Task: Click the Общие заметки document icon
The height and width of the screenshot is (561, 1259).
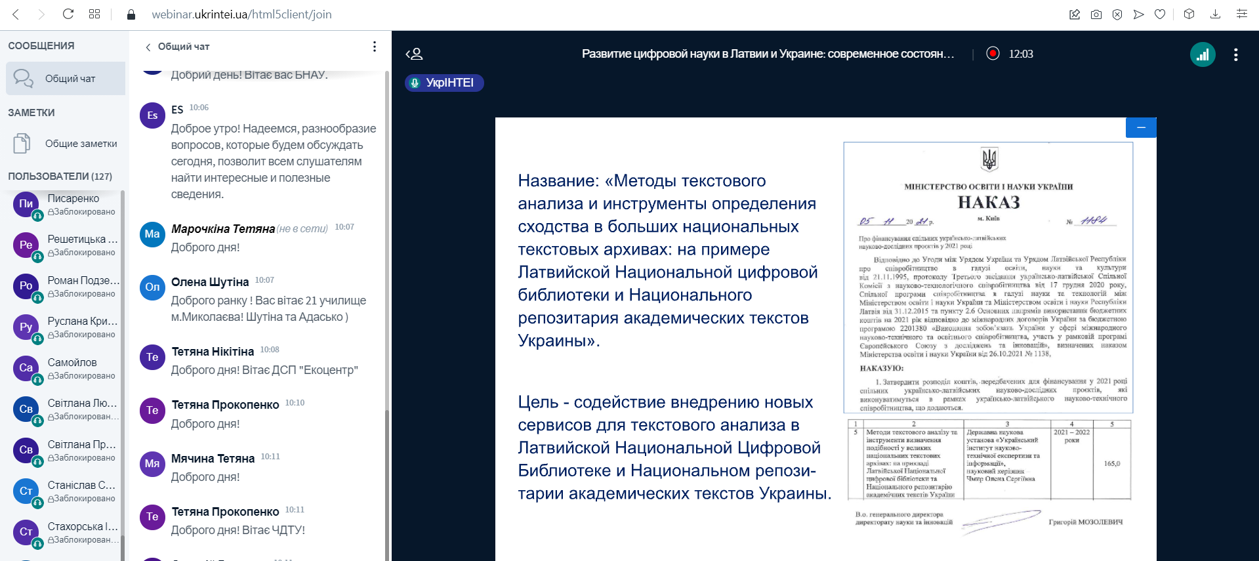Action: (x=22, y=143)
